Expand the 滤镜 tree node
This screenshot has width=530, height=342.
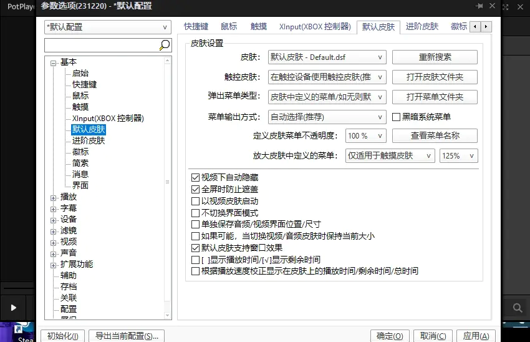[53, 232]
